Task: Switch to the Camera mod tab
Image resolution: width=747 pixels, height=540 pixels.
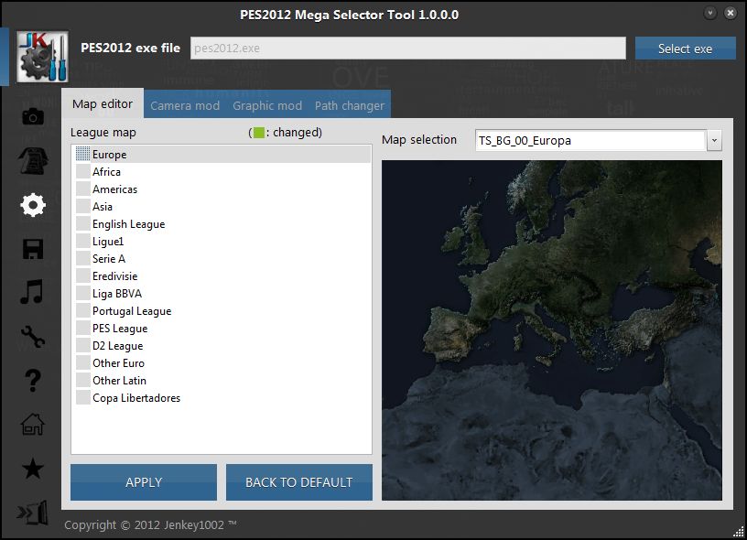Action: (185, 105)
